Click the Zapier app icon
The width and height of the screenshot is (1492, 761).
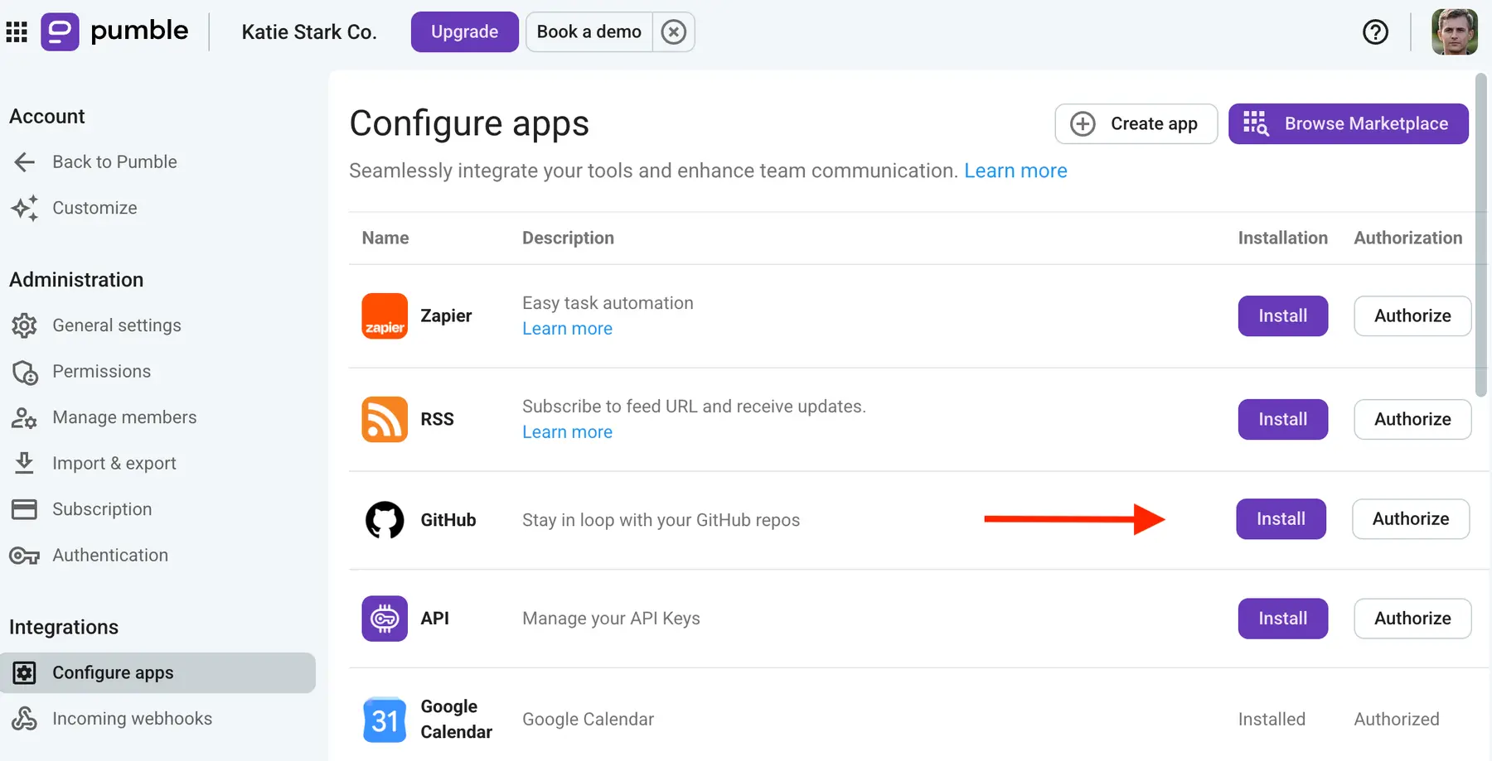point(385,316)
